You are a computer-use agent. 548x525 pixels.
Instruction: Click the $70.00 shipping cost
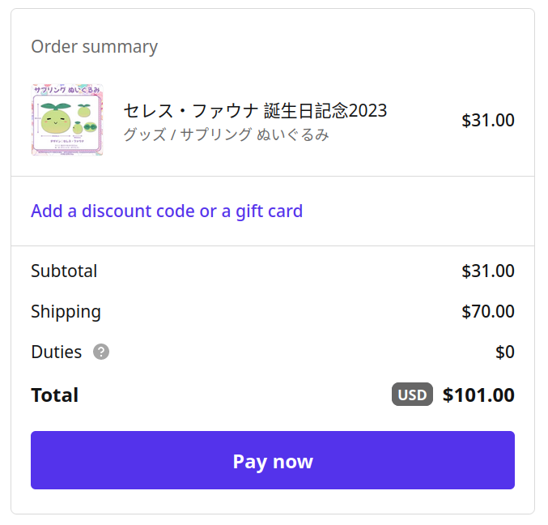click(487, 312)
